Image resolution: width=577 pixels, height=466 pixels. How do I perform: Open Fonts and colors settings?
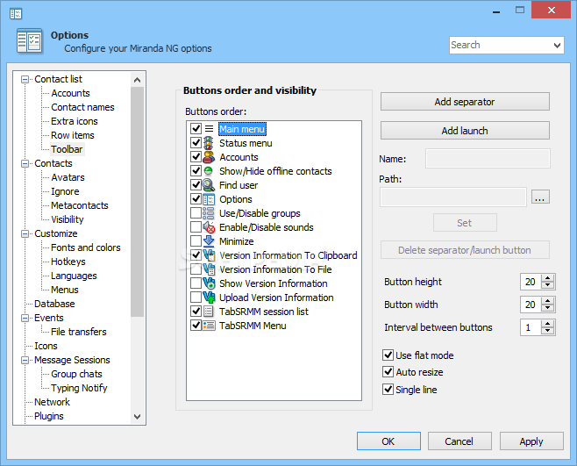tap(86, 247)
